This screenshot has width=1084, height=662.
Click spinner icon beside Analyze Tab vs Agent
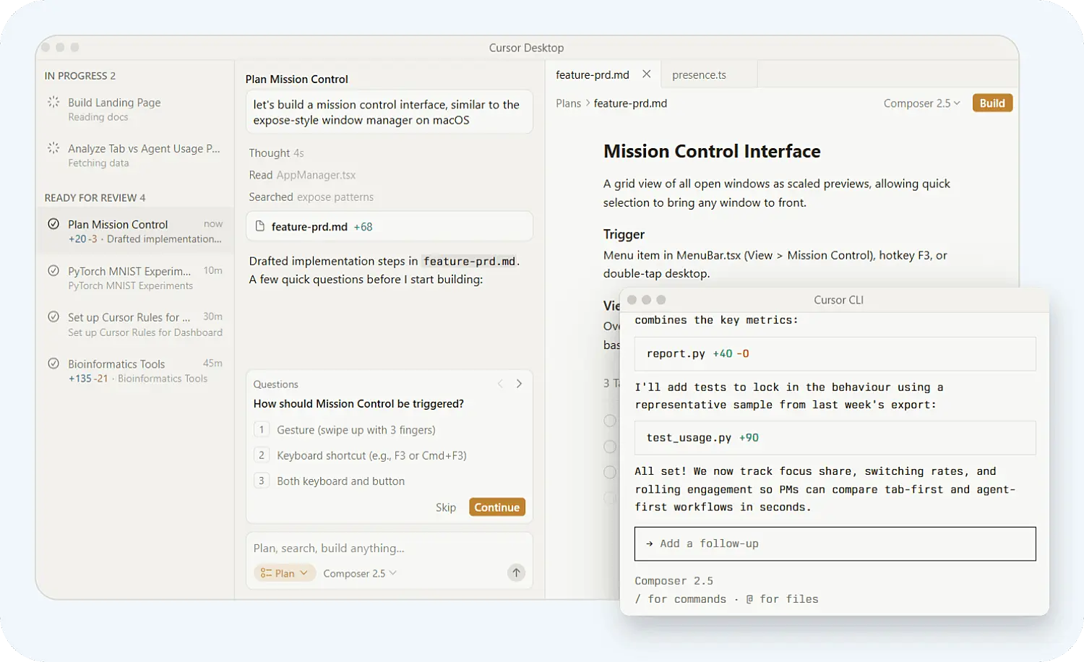pos(53,148)
